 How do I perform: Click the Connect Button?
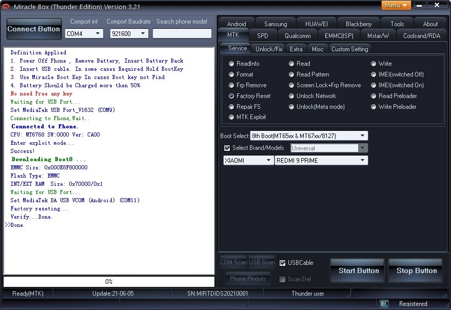point(34,29)
